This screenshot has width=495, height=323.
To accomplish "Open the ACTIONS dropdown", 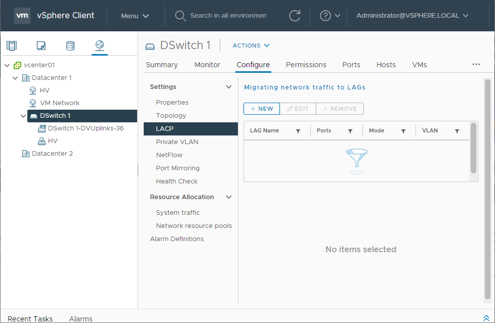I will 251,45.
